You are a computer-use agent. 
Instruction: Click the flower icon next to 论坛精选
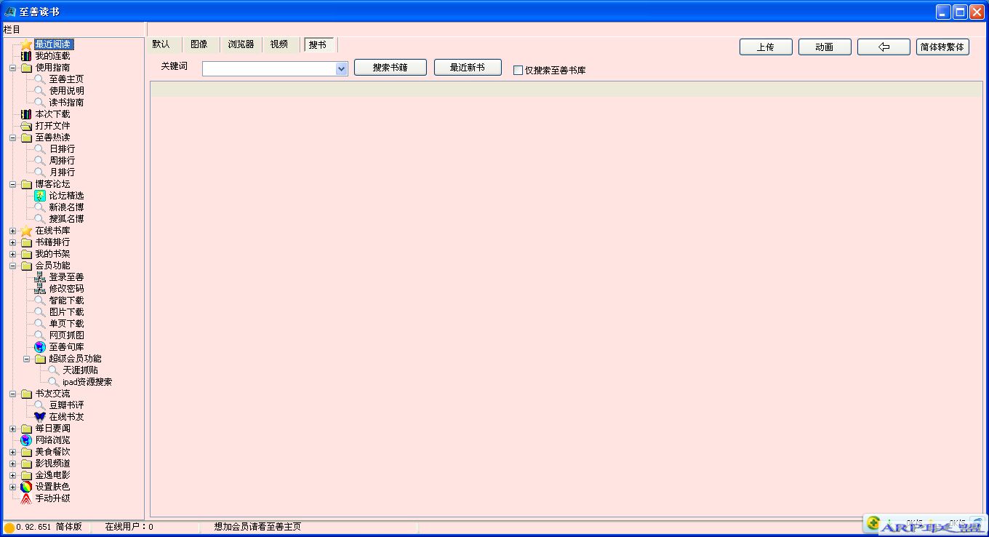pyautogui.click(x=40, y=196)
